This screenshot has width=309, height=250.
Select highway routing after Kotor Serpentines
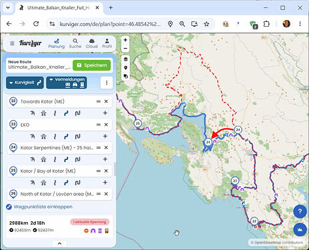click(43, 159)
